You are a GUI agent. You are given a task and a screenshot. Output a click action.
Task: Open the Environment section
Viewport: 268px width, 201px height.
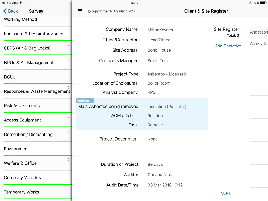36,149
